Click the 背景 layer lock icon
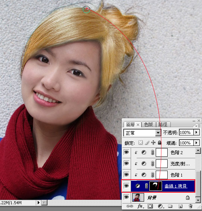 (187, 198)
